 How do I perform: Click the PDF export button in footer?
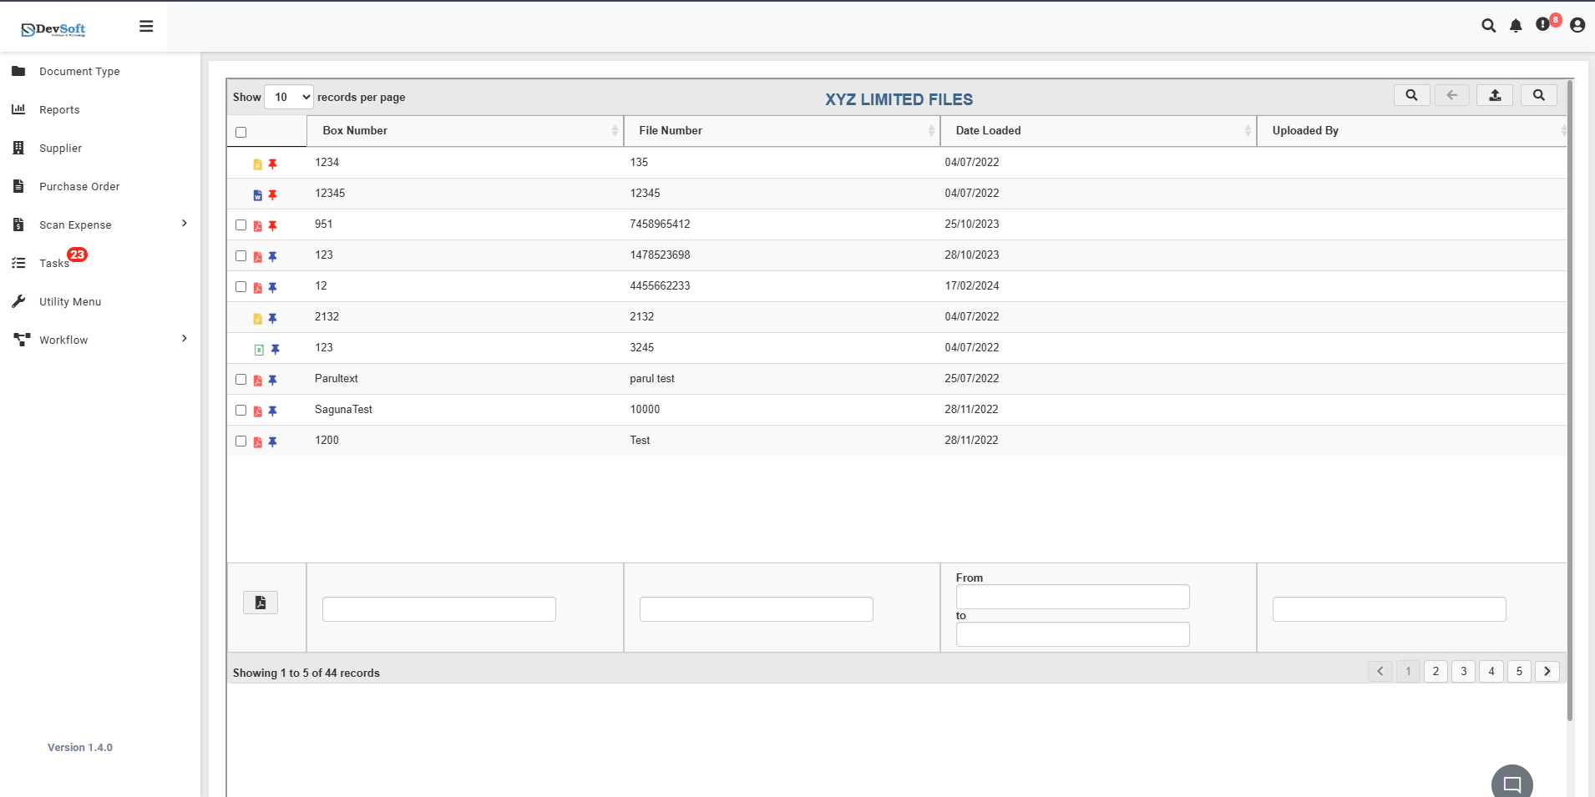click(261, 603)
